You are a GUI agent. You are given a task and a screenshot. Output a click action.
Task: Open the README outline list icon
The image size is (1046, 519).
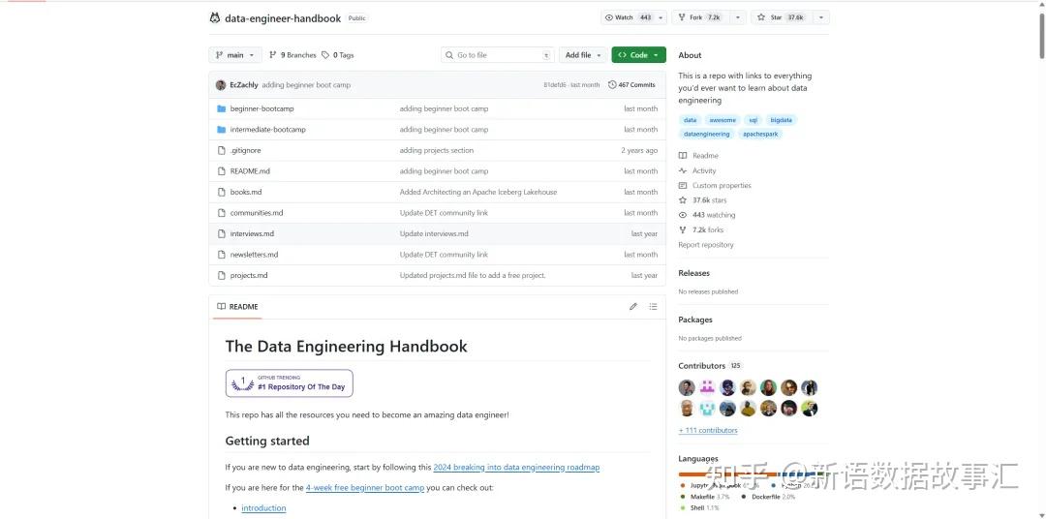click(x=653, y=307)
